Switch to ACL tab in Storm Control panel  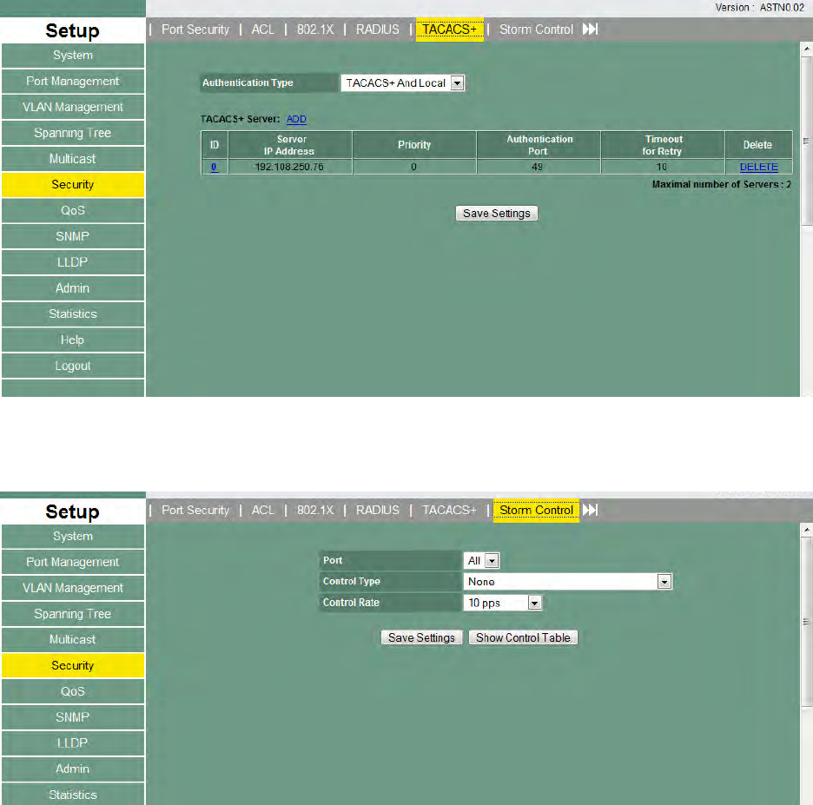263,510
